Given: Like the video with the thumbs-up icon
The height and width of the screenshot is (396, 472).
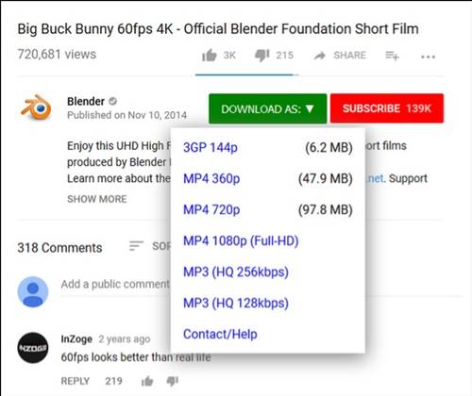Looking at the screenshot, I should click(x=210, y=56).
